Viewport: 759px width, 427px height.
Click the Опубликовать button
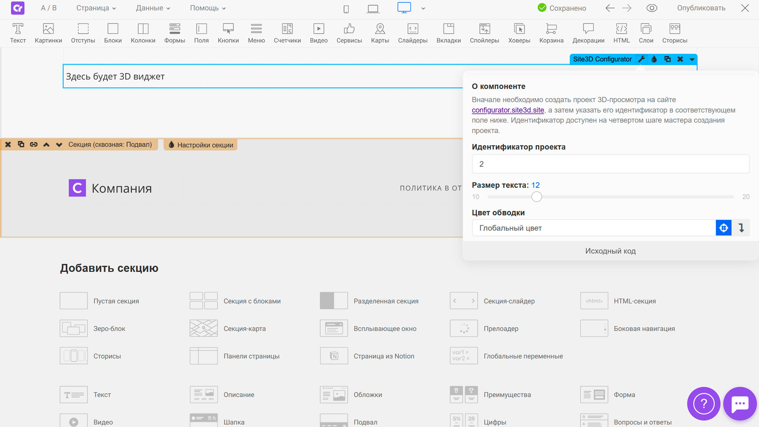coord(701,8)
